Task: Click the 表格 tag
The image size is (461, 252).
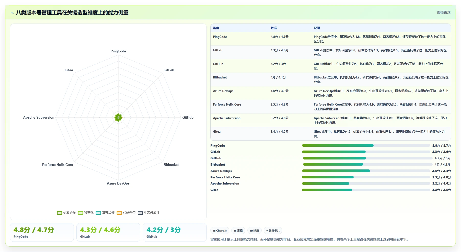Action: point(238,231)
